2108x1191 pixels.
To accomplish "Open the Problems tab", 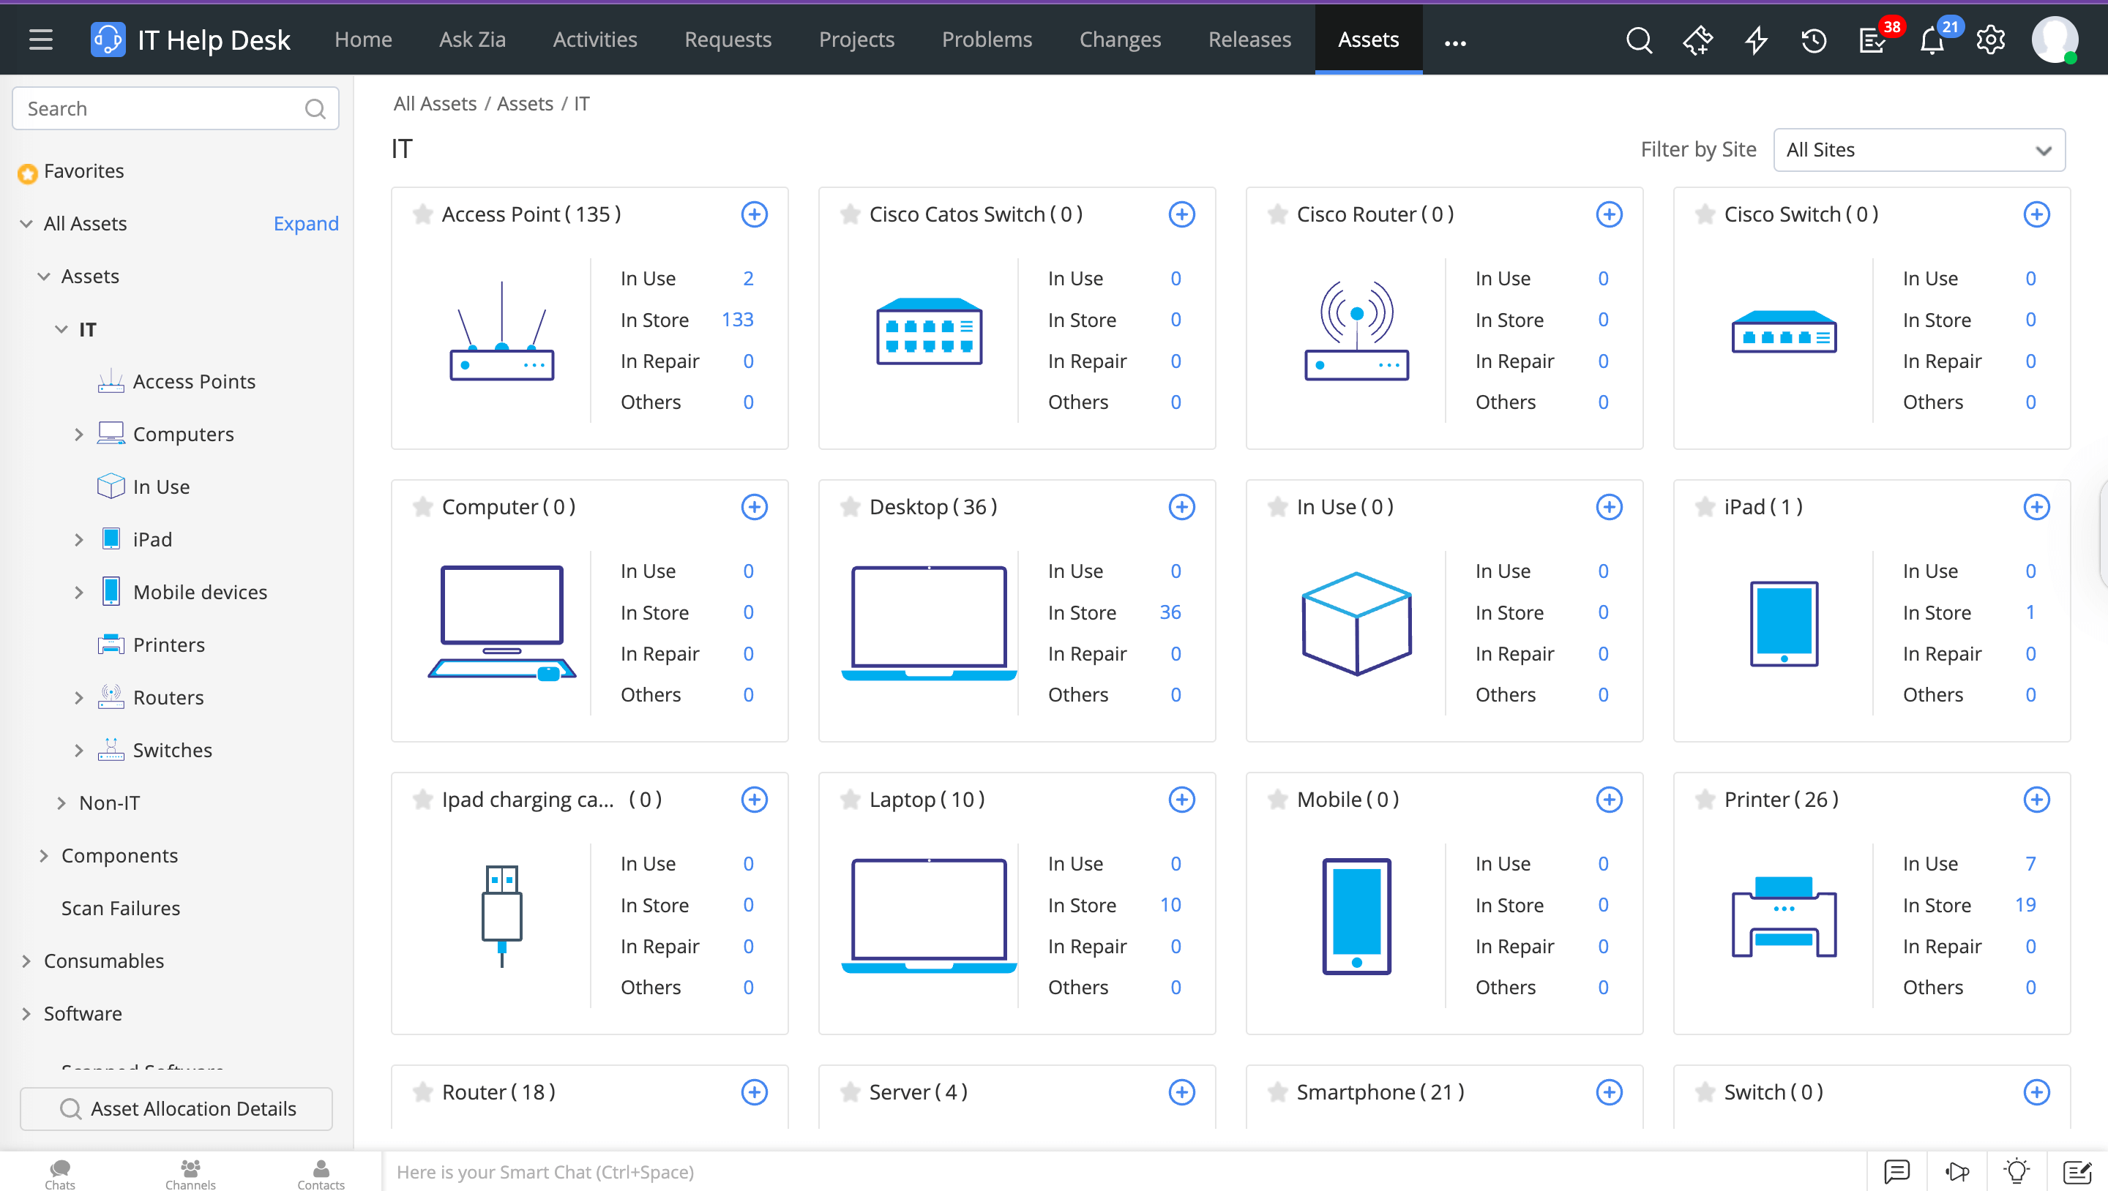I will pos(986,40).
